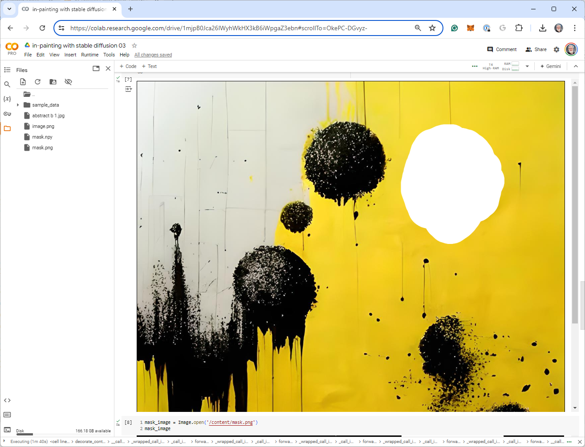Expand the sample_data folder

point(18,105)
